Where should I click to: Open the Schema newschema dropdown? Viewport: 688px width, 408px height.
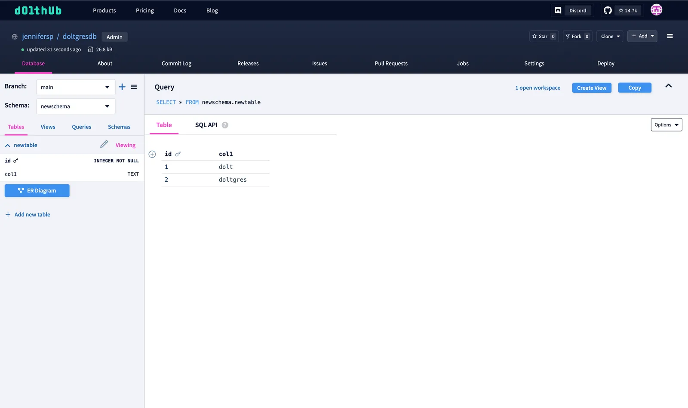click(76, 106)
